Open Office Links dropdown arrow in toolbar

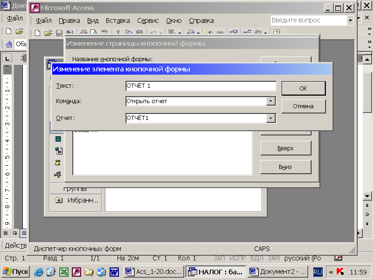[x=180, y=33]
